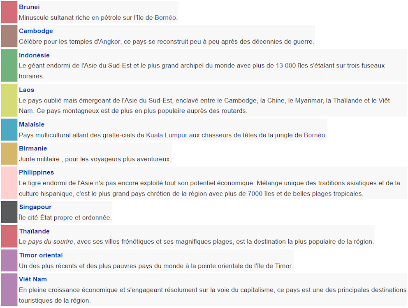Screen dimensions: 408x308
Task: Follow the Kuala Lumpur link
Action: pos(167,135)
